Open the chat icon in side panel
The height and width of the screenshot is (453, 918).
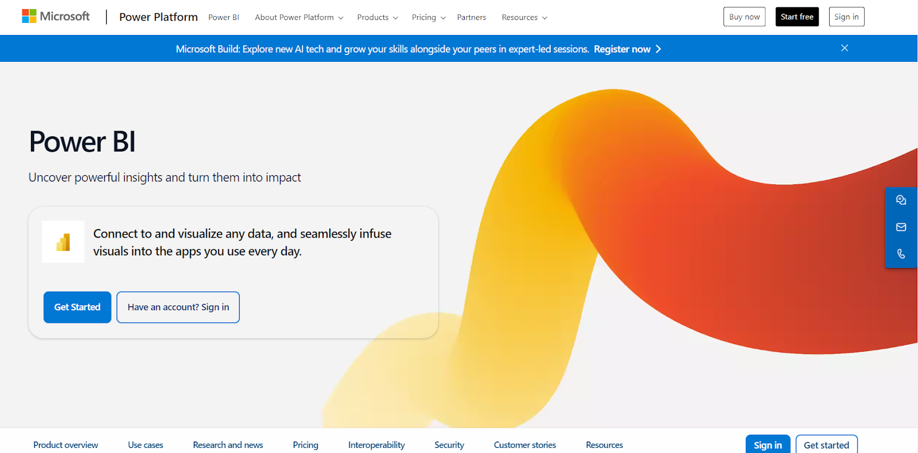901,200
